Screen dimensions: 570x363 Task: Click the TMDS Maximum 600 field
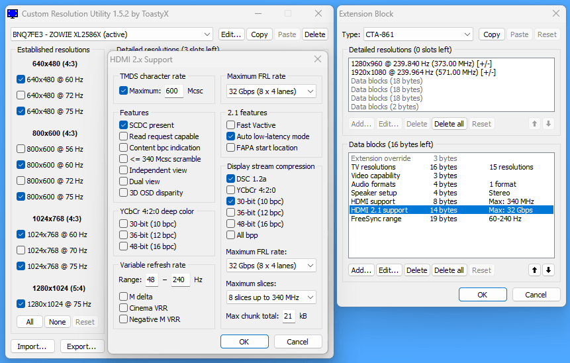173,91
